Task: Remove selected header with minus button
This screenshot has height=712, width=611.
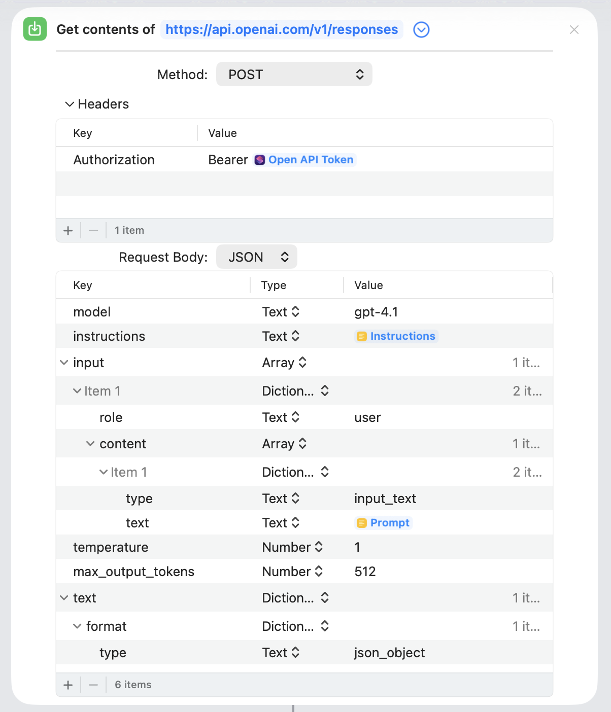Action: [x=93, y=230]
